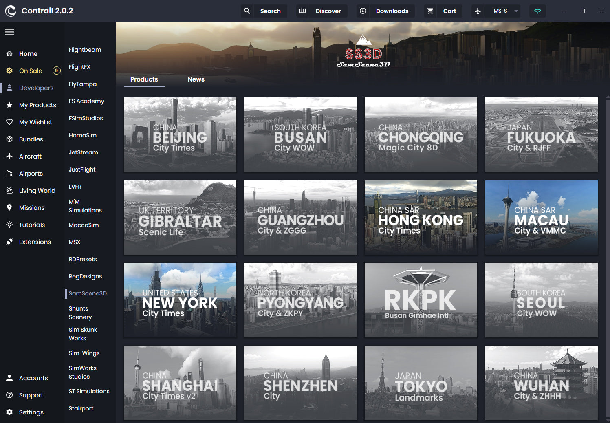The image size is (610, 423).
Task: Select RDPresets developer
Action: pos(83,259)
